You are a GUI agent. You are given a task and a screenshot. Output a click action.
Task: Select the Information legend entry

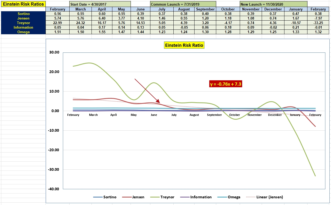[196, 197]
